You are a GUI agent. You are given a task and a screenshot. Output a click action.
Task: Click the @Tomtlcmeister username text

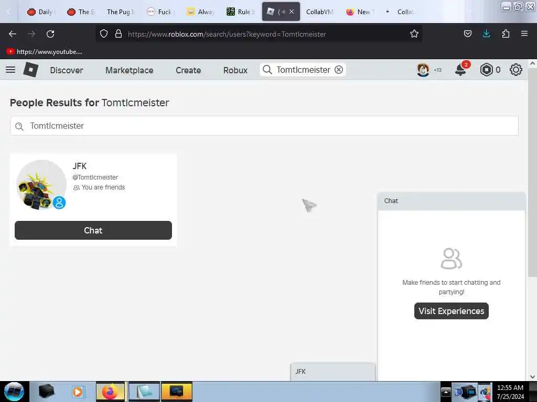point(95,177)
